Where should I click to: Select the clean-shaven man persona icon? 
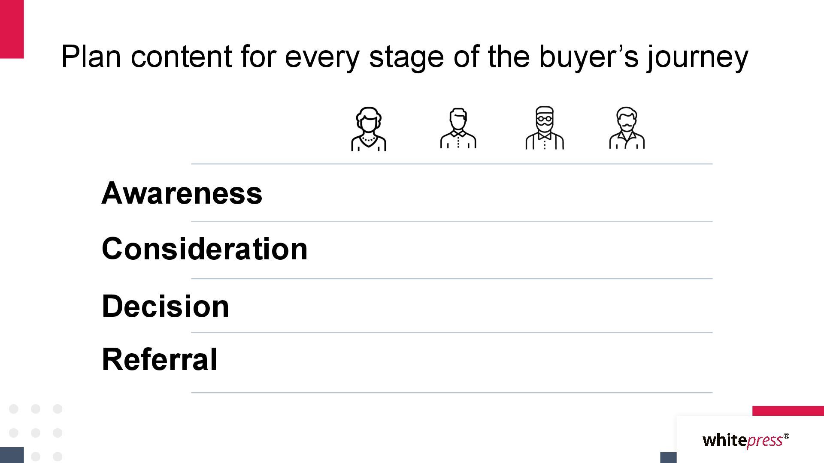(458, 128)
